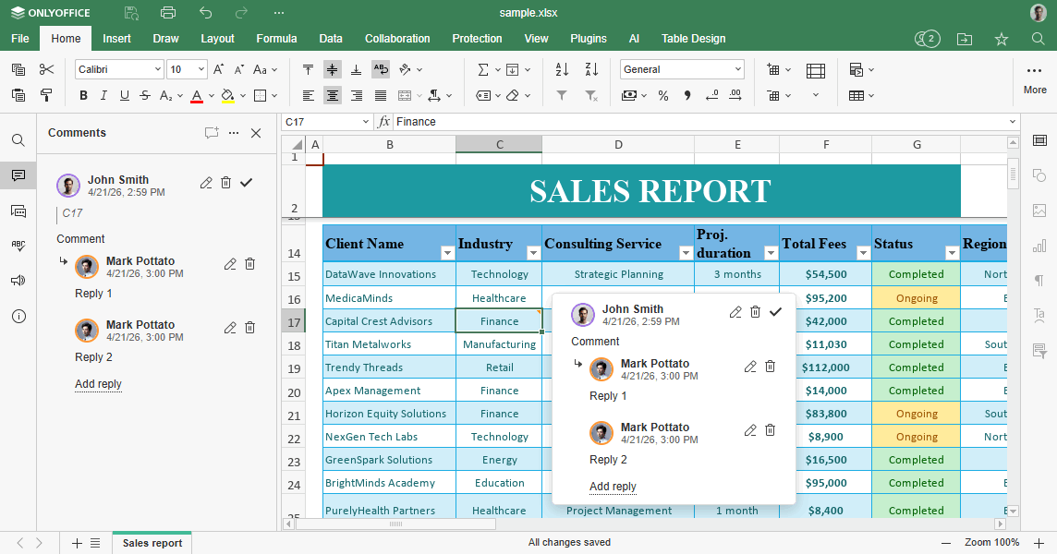Toggle Wrap Text button
1057x554 pixels.
tap(381, 69)
